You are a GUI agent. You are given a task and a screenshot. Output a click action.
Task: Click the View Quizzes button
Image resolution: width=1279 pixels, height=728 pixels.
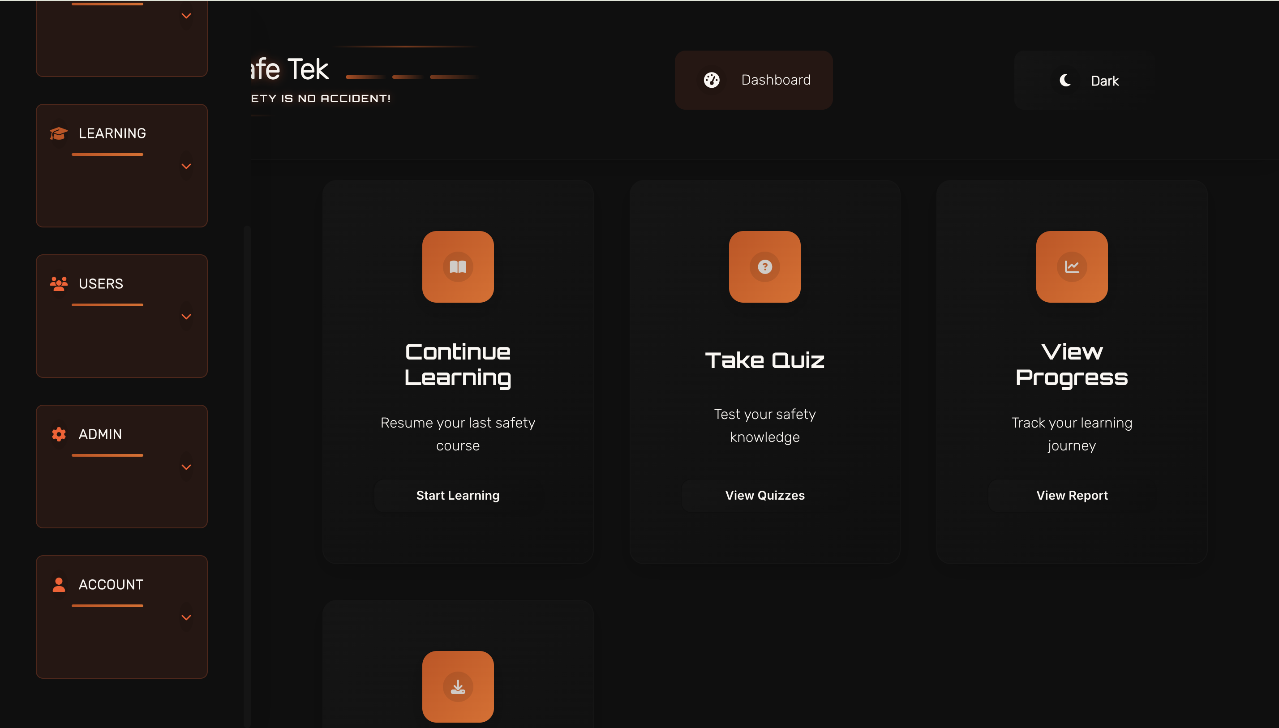(764, 495)
